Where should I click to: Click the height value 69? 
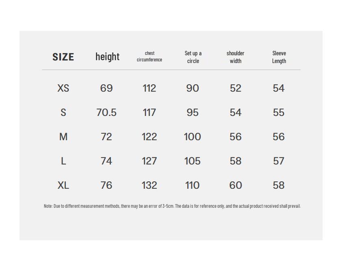[x=106, y=88]
